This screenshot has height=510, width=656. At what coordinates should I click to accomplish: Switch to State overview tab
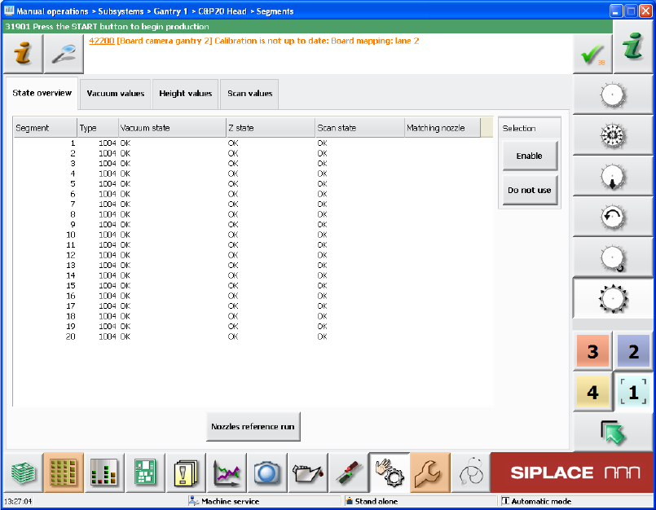coord(42,94)
